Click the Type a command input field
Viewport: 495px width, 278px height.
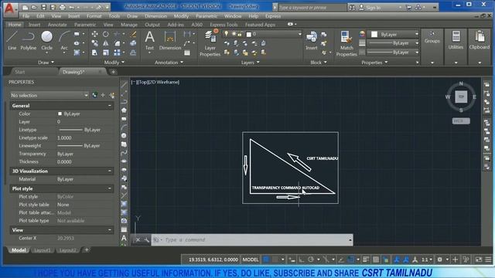pyautogui.click(x=251, y=240)
